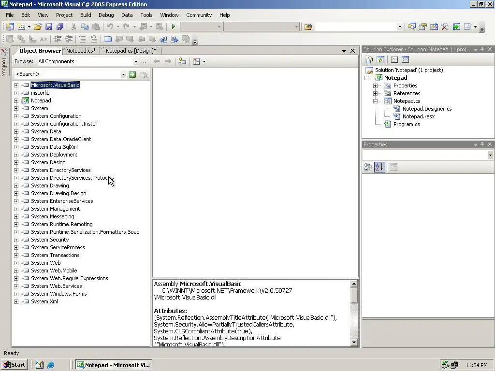The image size is (495, 371).
Task: Open the Community menu
Action: (199, 15)
